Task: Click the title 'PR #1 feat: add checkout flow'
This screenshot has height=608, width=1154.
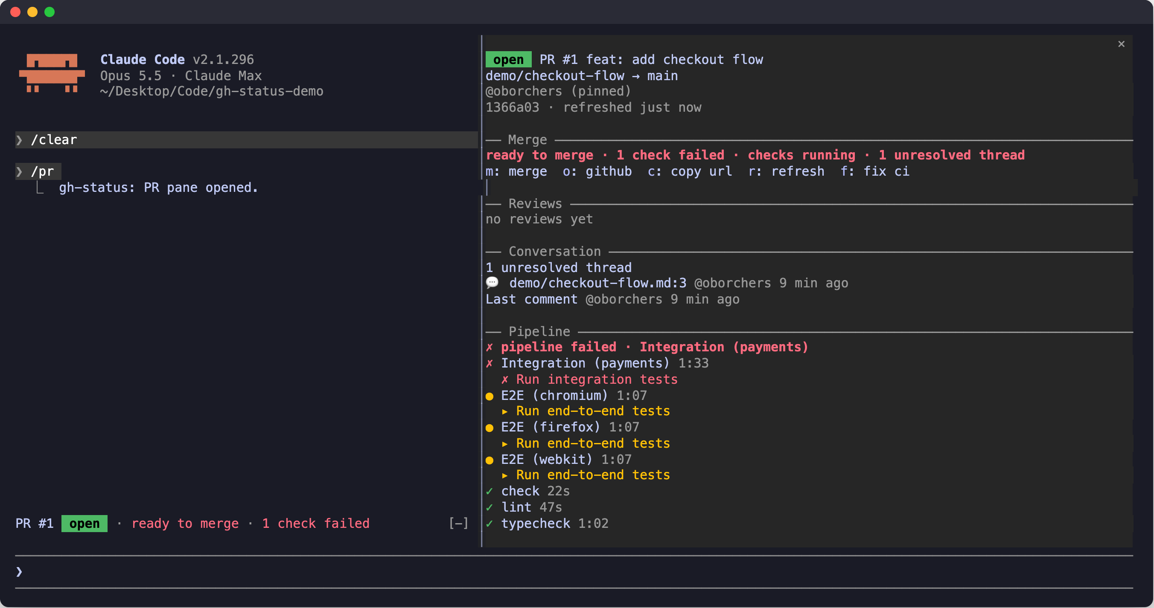Action: click(651, 60)
